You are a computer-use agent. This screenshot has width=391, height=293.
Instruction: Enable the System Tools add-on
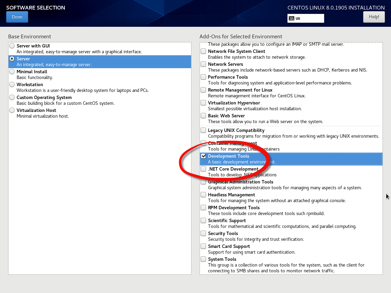[203, 259]
